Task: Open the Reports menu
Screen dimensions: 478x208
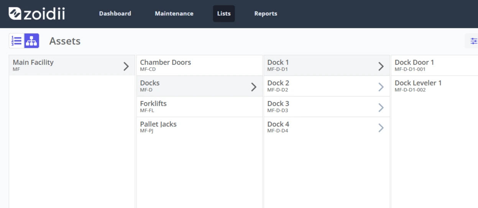Action: pos(266,14)
